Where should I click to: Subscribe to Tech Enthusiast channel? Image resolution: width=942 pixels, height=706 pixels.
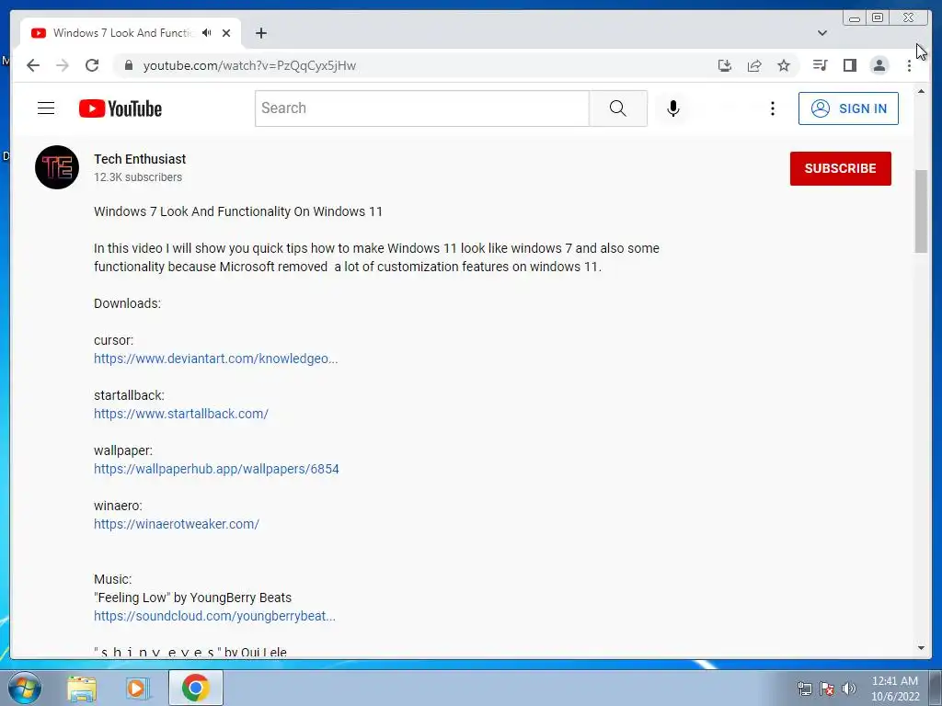tap(841, 168)
